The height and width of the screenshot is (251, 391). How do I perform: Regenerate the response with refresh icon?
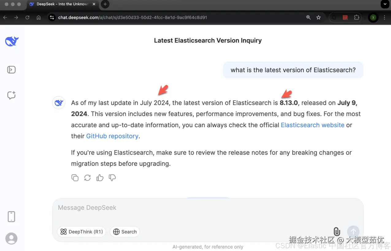87,178
